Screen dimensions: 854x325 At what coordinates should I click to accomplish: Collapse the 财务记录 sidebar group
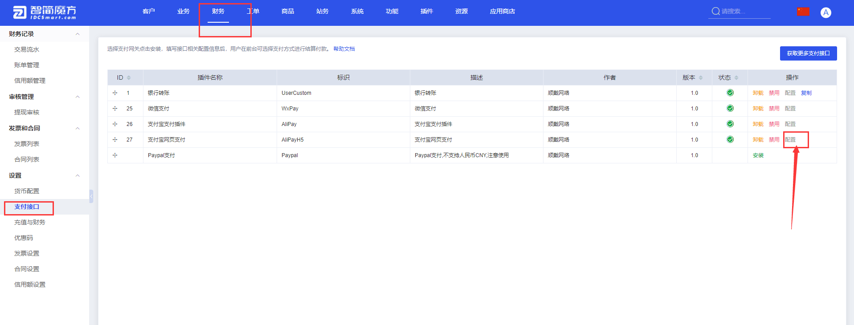[x=78, y=34]
